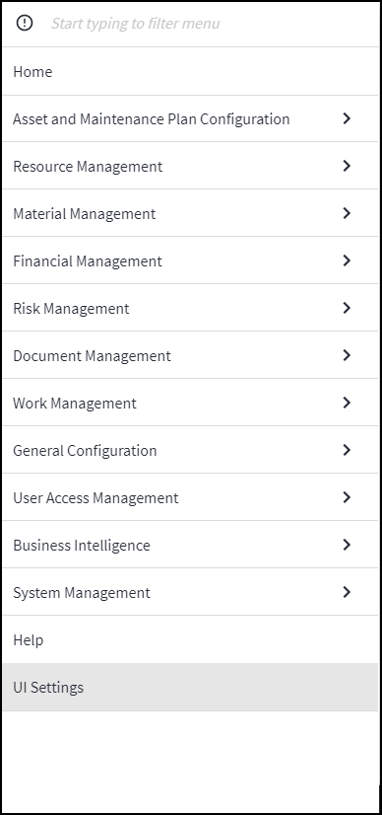Open the Help menu entry
The height and width of the screenshot is (815, 382).
[190, 639]
